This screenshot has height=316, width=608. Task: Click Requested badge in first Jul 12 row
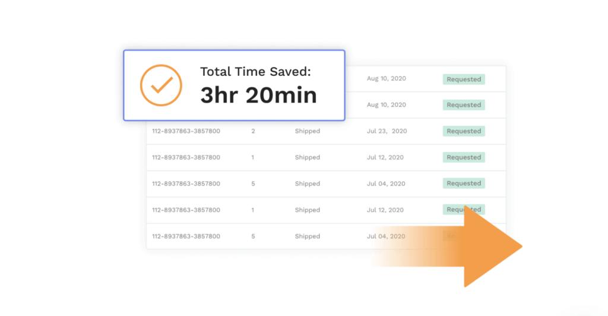464,157
